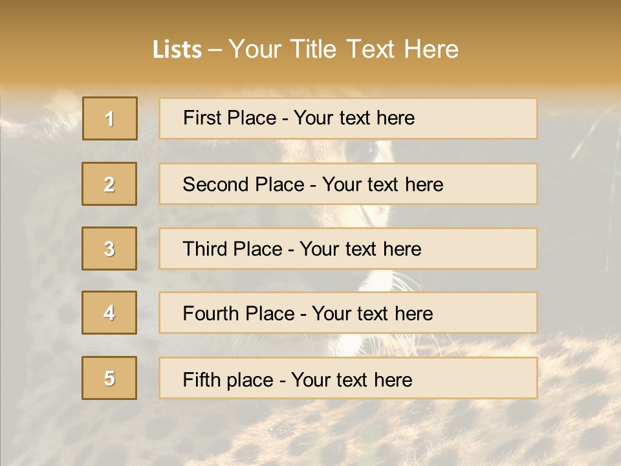Click the slide title text

tap(305, 49)
